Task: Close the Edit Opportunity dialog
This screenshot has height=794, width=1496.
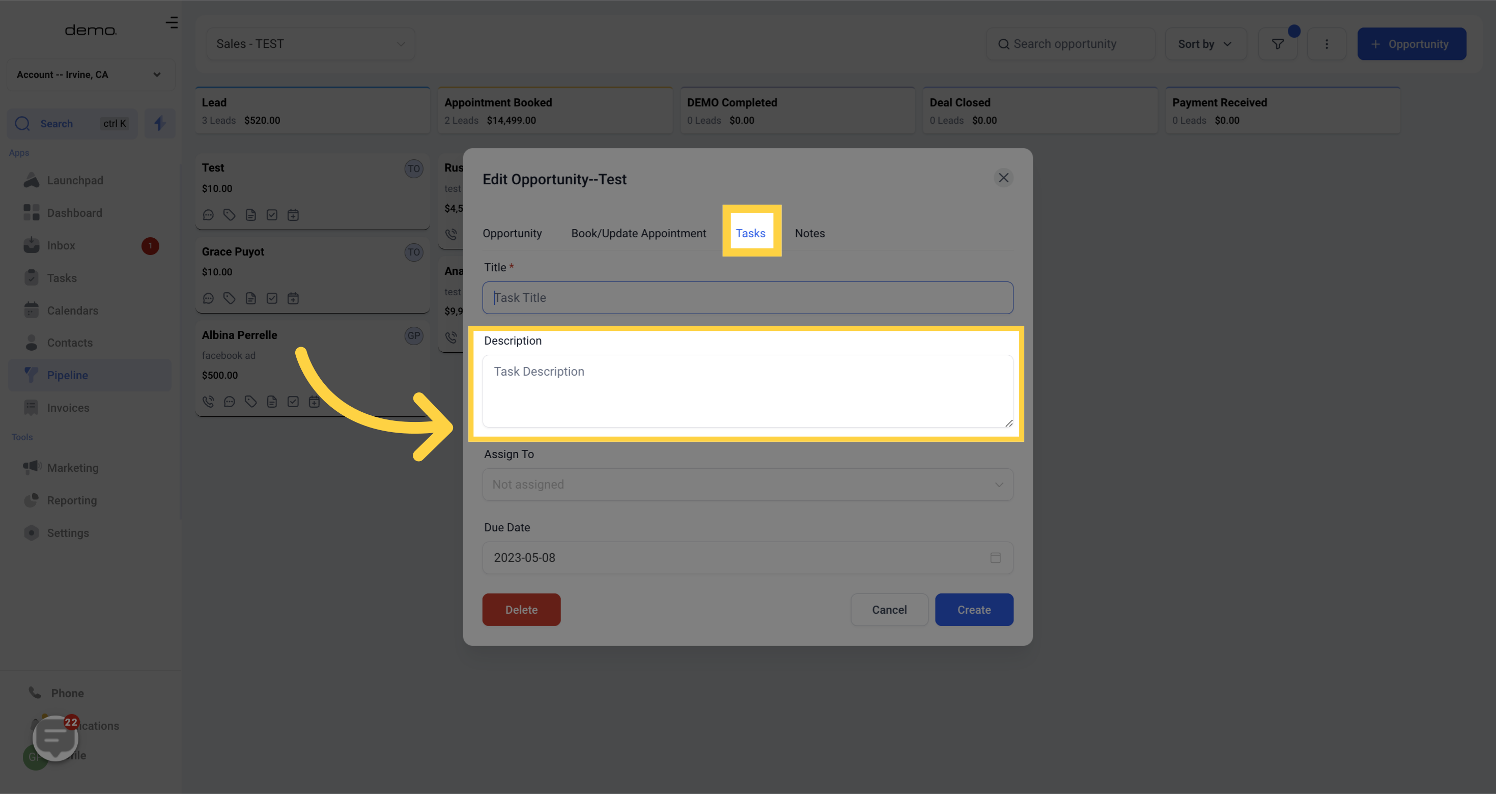Action: click(1003, 178)
